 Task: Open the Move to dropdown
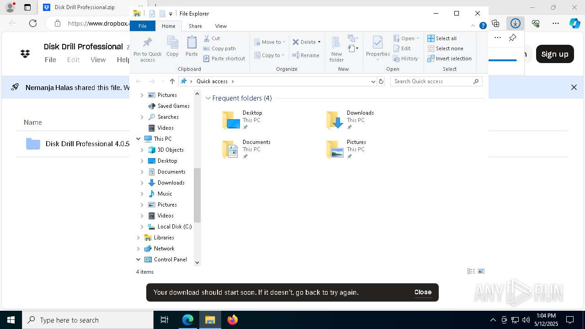click(270, 42)
